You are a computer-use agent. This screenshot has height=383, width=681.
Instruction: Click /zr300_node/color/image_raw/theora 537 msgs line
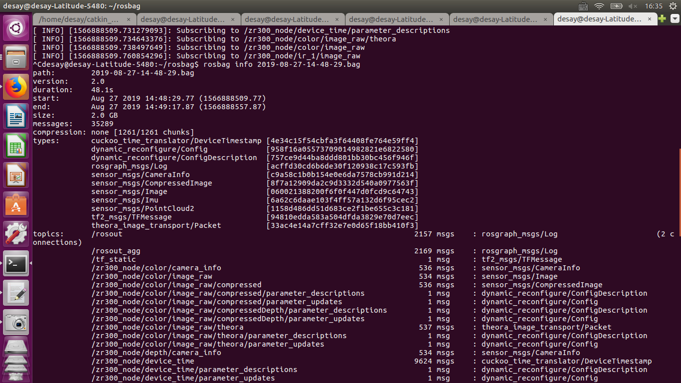[351, 327]
